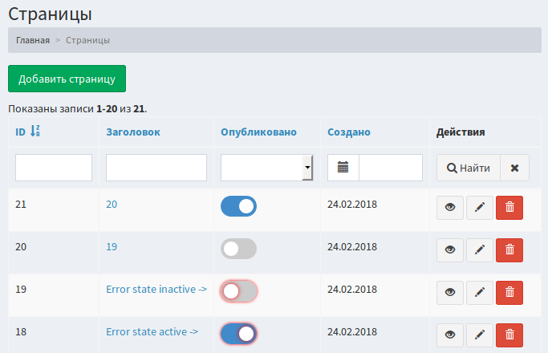View the page with ID 20
The image size is (548, 353).
[x=450, y=250]
